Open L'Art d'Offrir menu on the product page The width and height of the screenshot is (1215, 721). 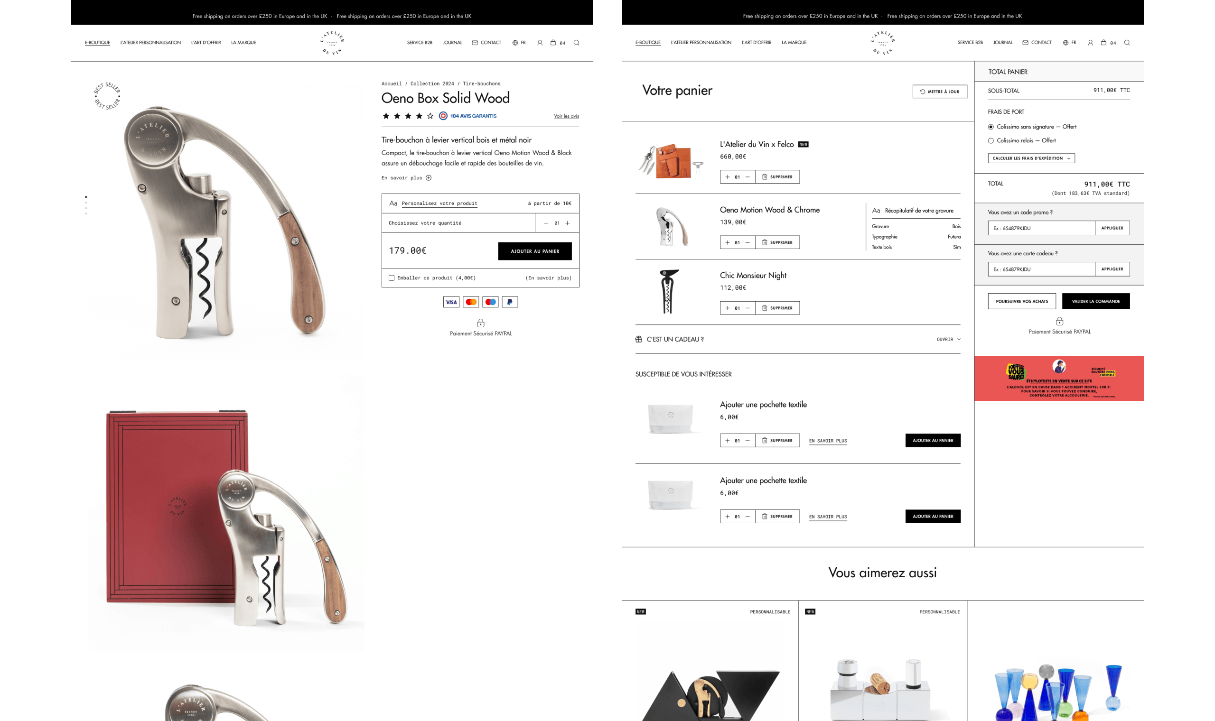pyautogui.click(x=206, y=43)
